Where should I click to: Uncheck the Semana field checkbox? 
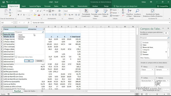141,54
